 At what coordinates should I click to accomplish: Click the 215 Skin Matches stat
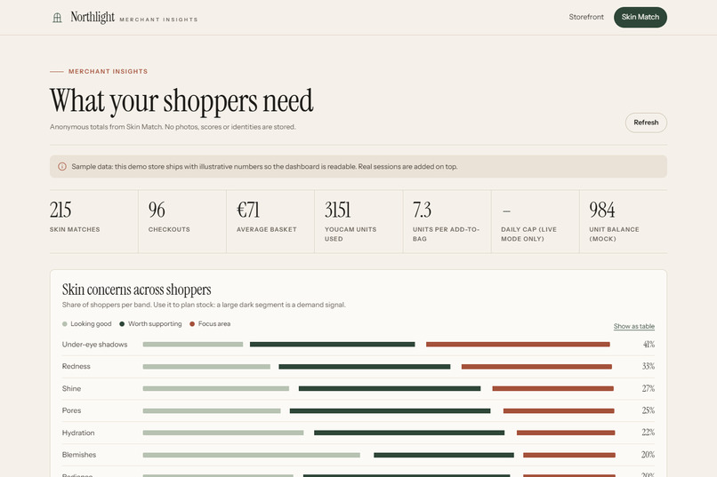pyautogui.click(x=93, y=221)
